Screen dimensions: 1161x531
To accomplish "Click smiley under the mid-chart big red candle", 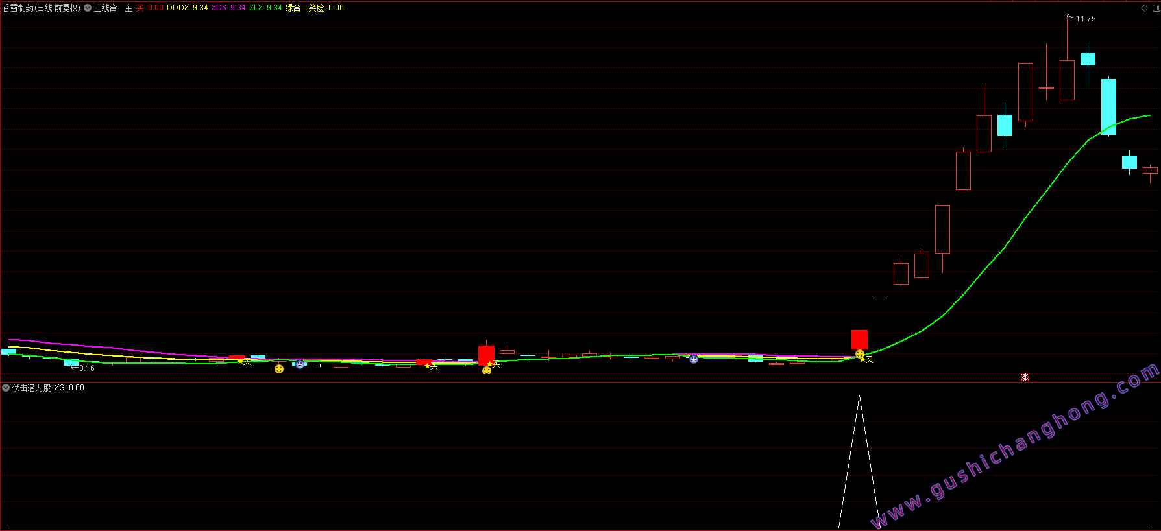I will tap(487, 370).
